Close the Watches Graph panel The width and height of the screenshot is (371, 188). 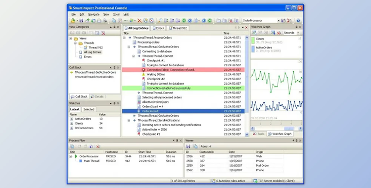point(300,27)
